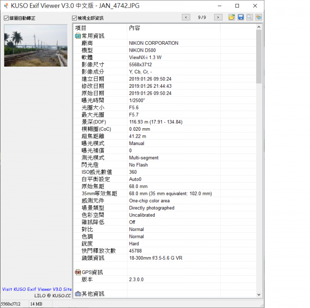Viewport: 310px width, 308px height.
Task: Click the LILO @ KUSO.CC credit text
Action: (x=53, y=296)
